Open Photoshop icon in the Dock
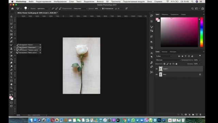 point(159,120)
